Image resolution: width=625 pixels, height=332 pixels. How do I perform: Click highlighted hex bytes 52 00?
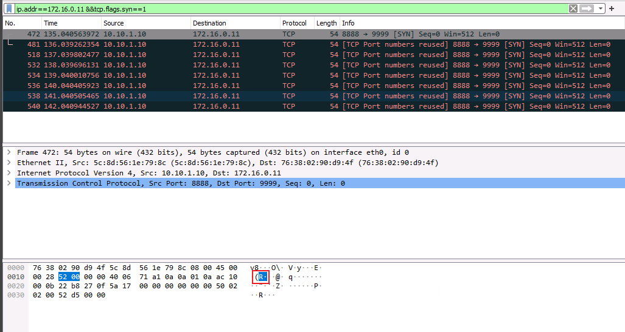pyautogui.click(x=69, y=277)
